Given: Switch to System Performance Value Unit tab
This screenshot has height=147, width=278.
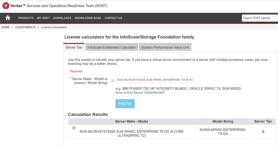Looking at the screenshot, I should click(165, 47).
